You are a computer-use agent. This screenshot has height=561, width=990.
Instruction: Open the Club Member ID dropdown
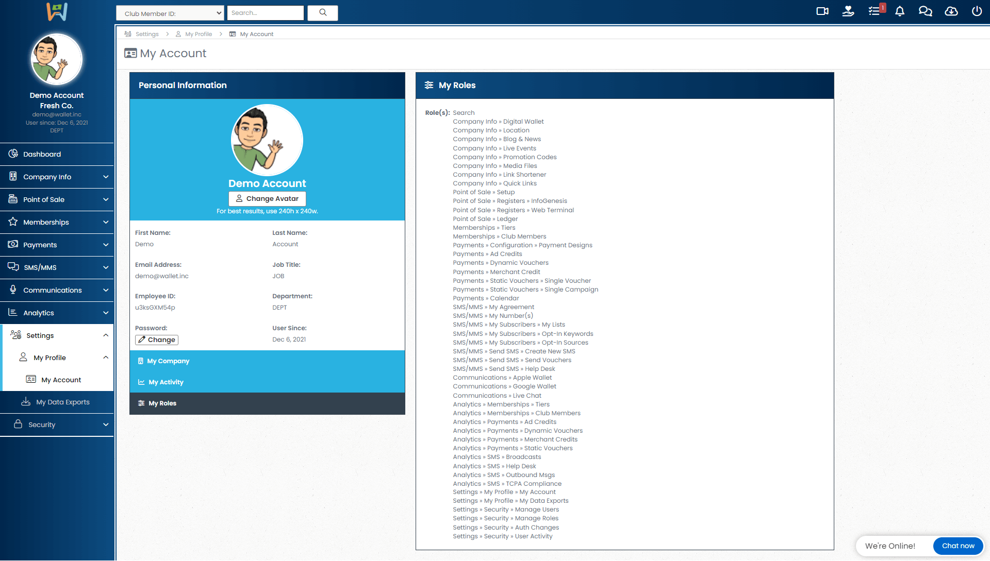(x=170, y=13)
